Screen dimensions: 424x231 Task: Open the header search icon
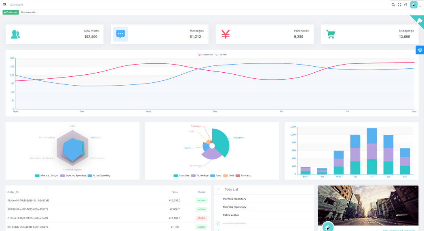click(393, 4)
